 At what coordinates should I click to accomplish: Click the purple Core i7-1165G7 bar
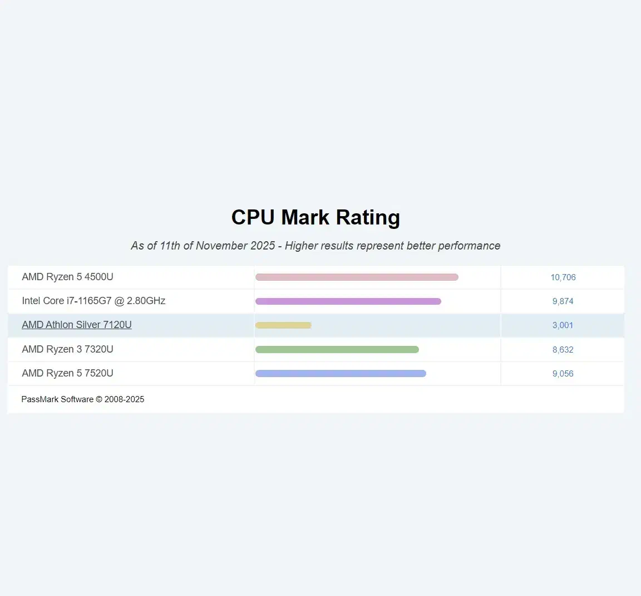[348, 301]
